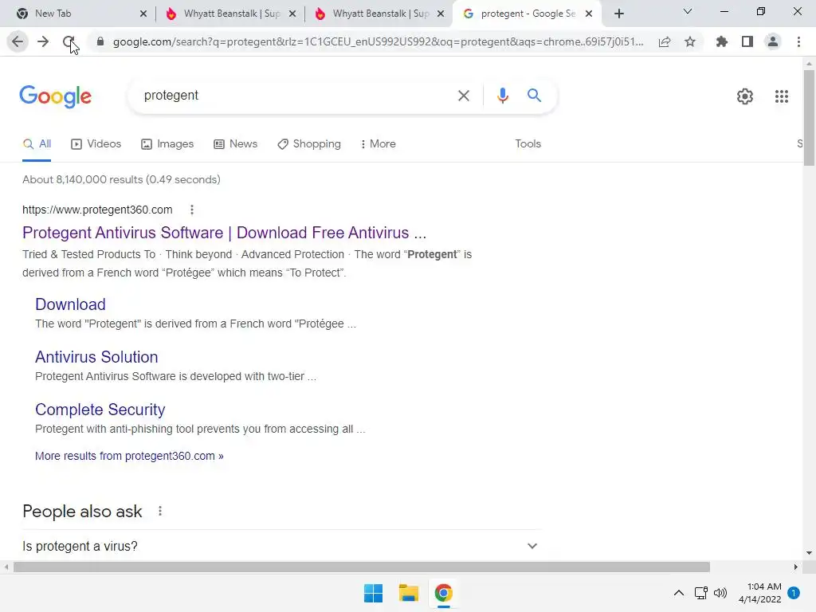Viewport: 816px width, 612px height.
Task: Click the About 8,140,000 results text
Action: point(121,179)
